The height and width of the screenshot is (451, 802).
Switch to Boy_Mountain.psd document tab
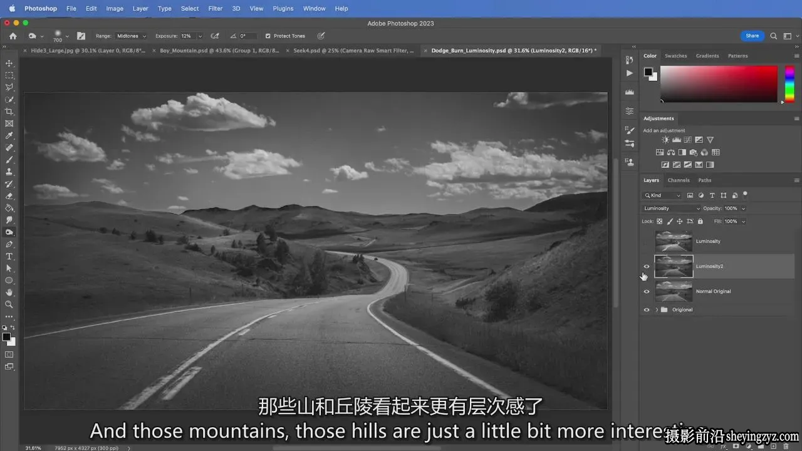[219, 50]
